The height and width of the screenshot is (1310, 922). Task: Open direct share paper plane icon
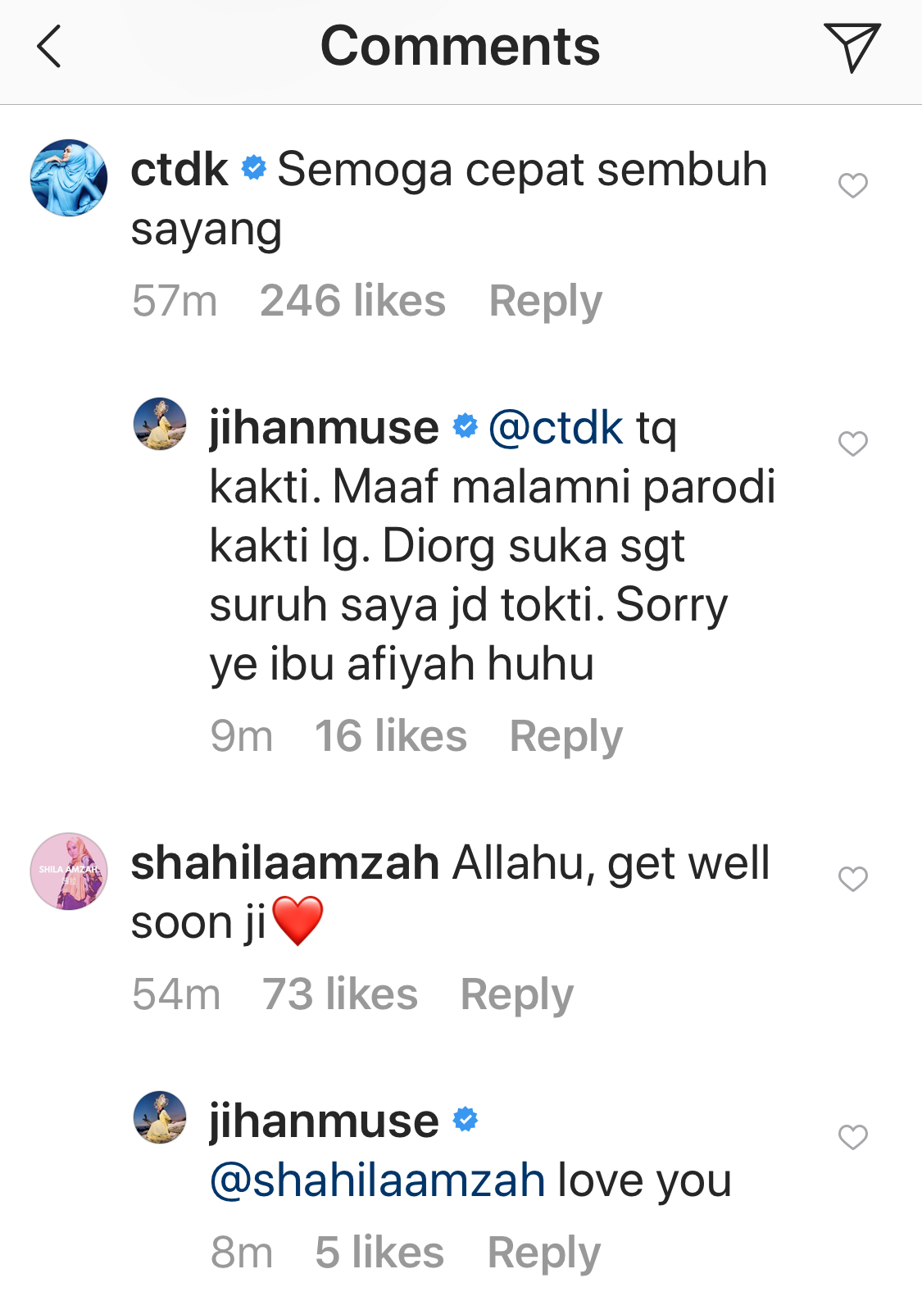852,47
